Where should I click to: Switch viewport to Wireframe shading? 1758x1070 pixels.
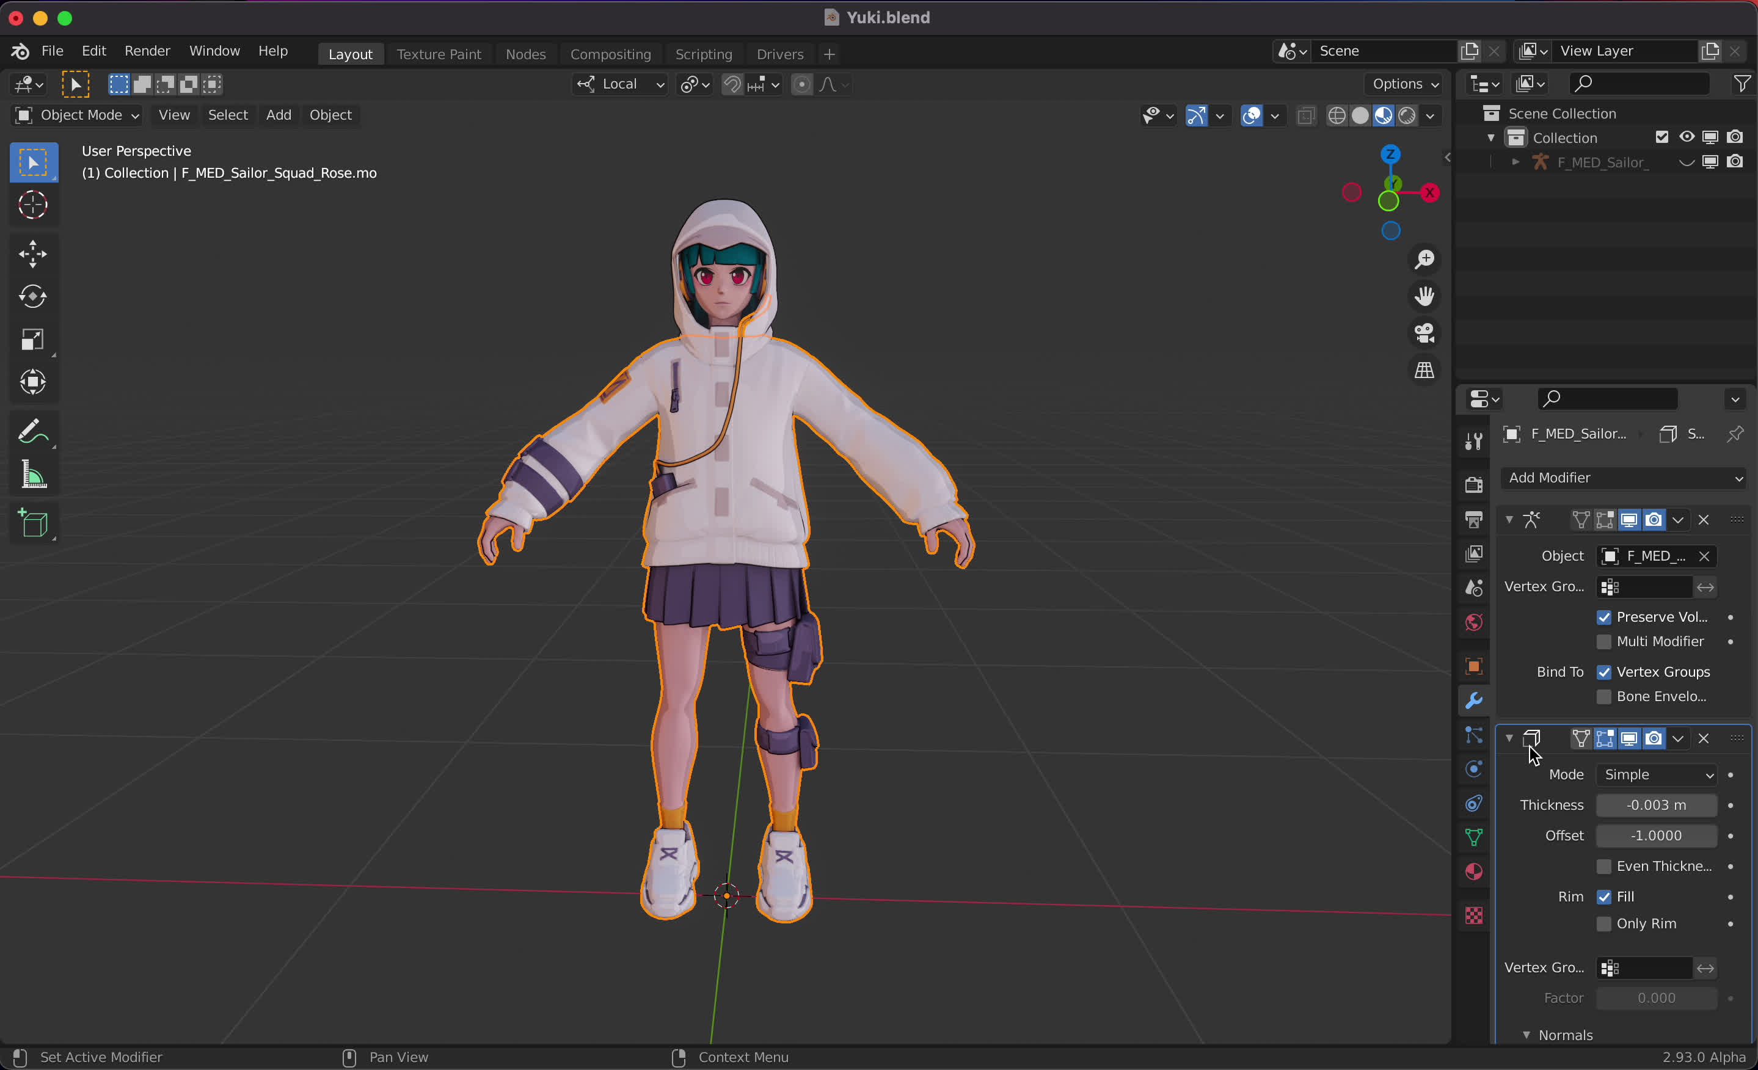pos(1338,115)
